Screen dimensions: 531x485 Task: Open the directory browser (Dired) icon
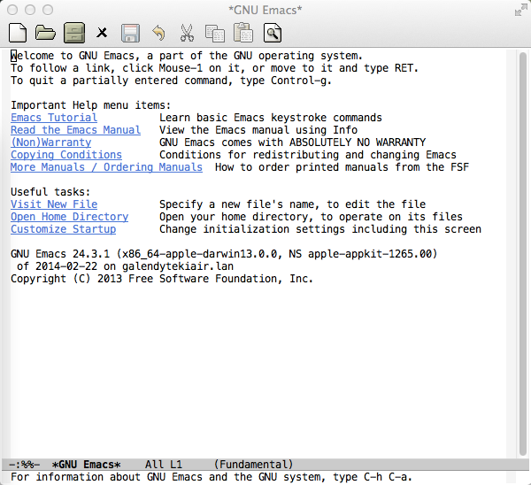click(x=73, y=34)
